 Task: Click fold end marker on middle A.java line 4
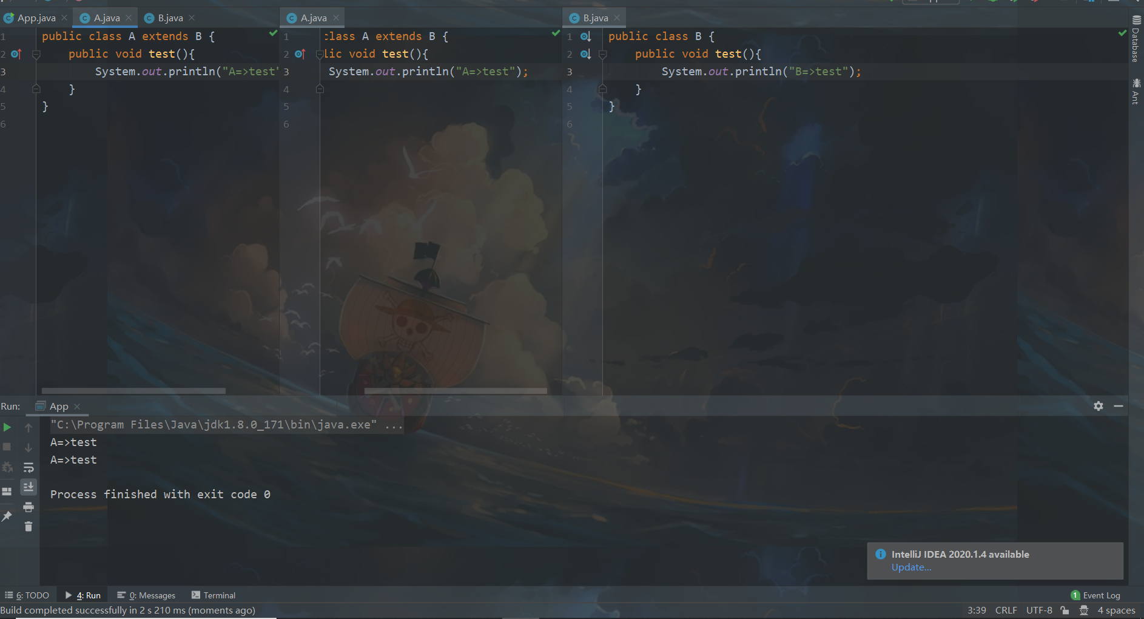click(x=320, y=89)
